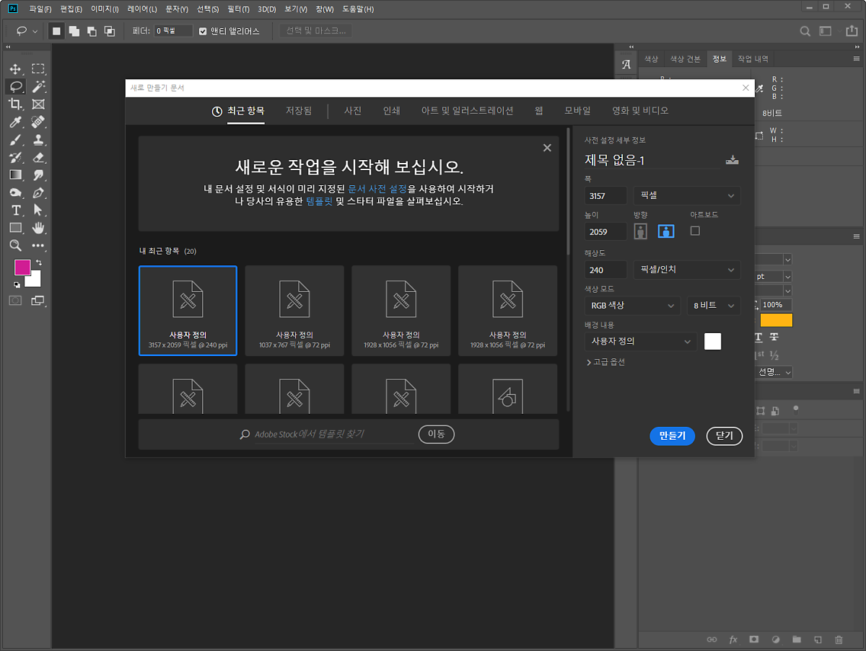Open the 픽셀/인치 resolution unit dropdown

click(x=686, y=270)
